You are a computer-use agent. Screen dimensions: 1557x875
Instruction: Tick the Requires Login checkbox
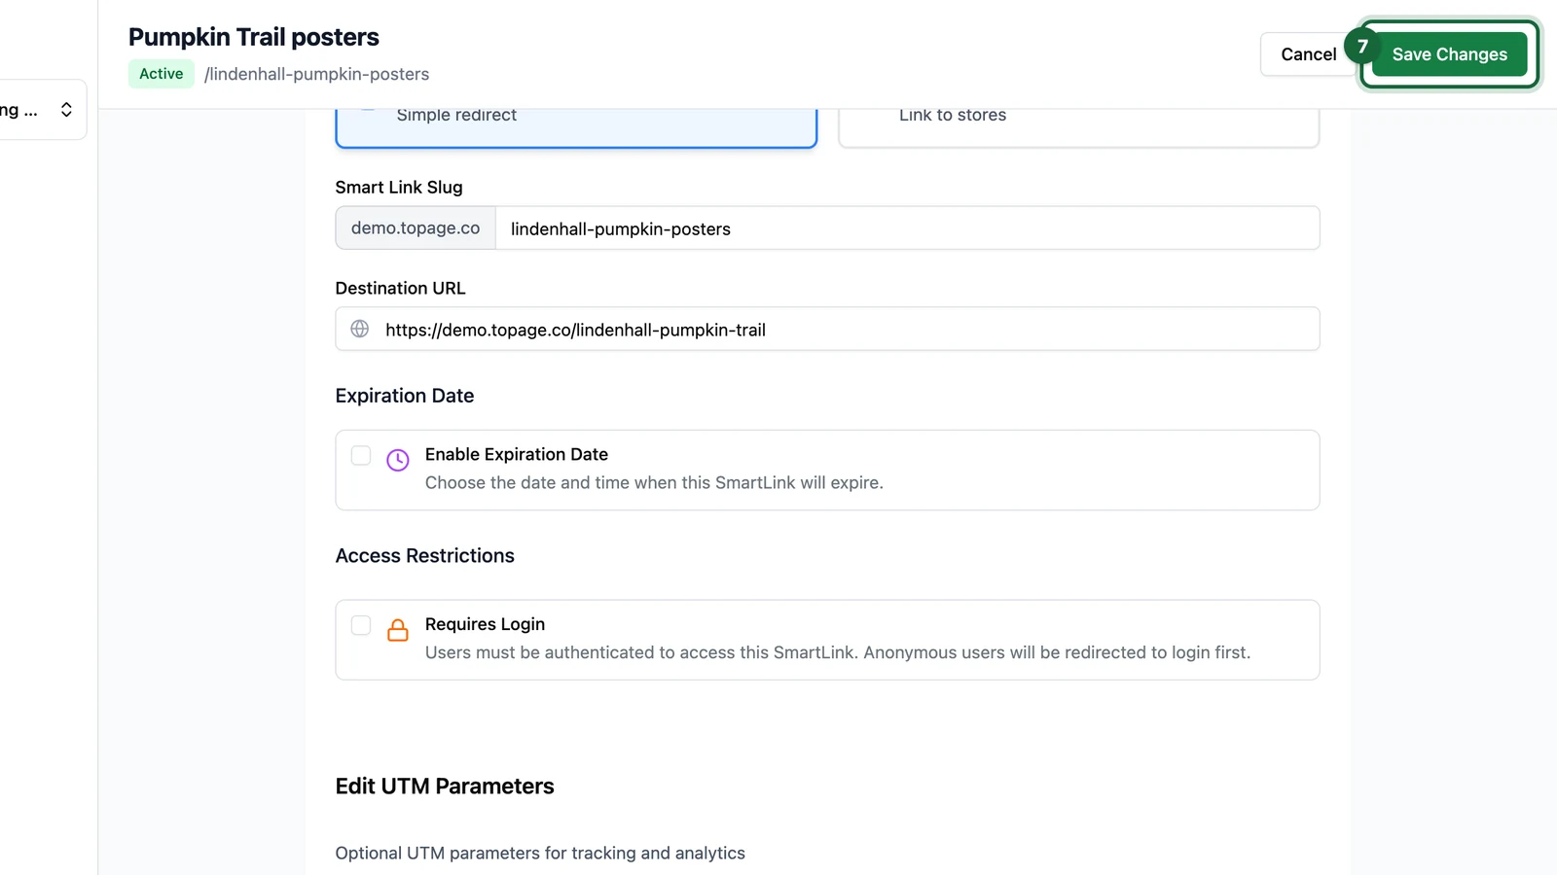361,625
